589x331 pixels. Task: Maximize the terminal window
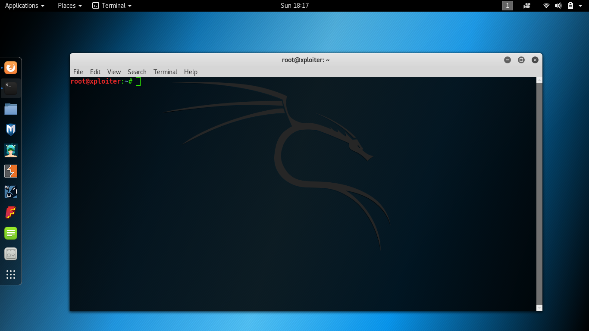click(x=521, y=60)
